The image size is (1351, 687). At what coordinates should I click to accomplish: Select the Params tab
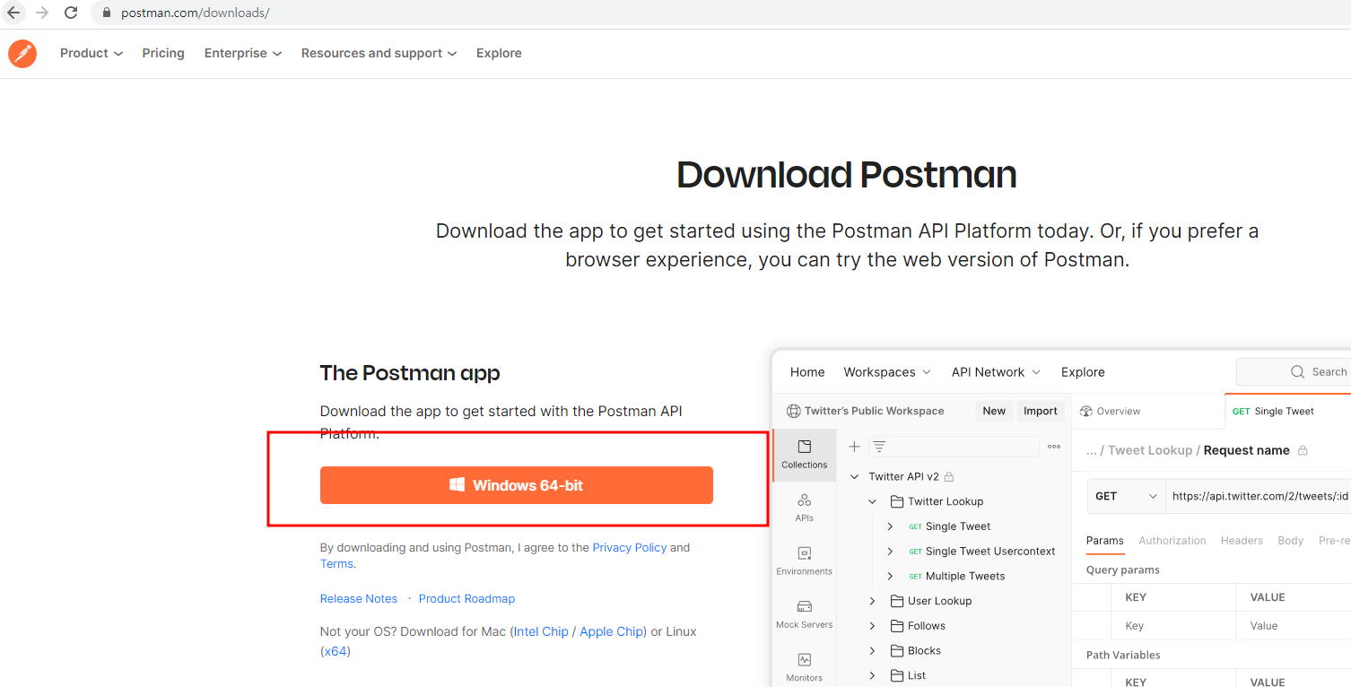point(1105,541)
